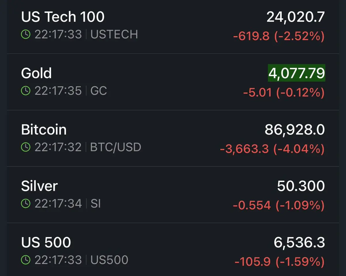Tap the Bitcoin price 86,928.0
Image resolution: width=346 pixels, height=276 pixels.
pyautogui.click(x=294, y=130)
